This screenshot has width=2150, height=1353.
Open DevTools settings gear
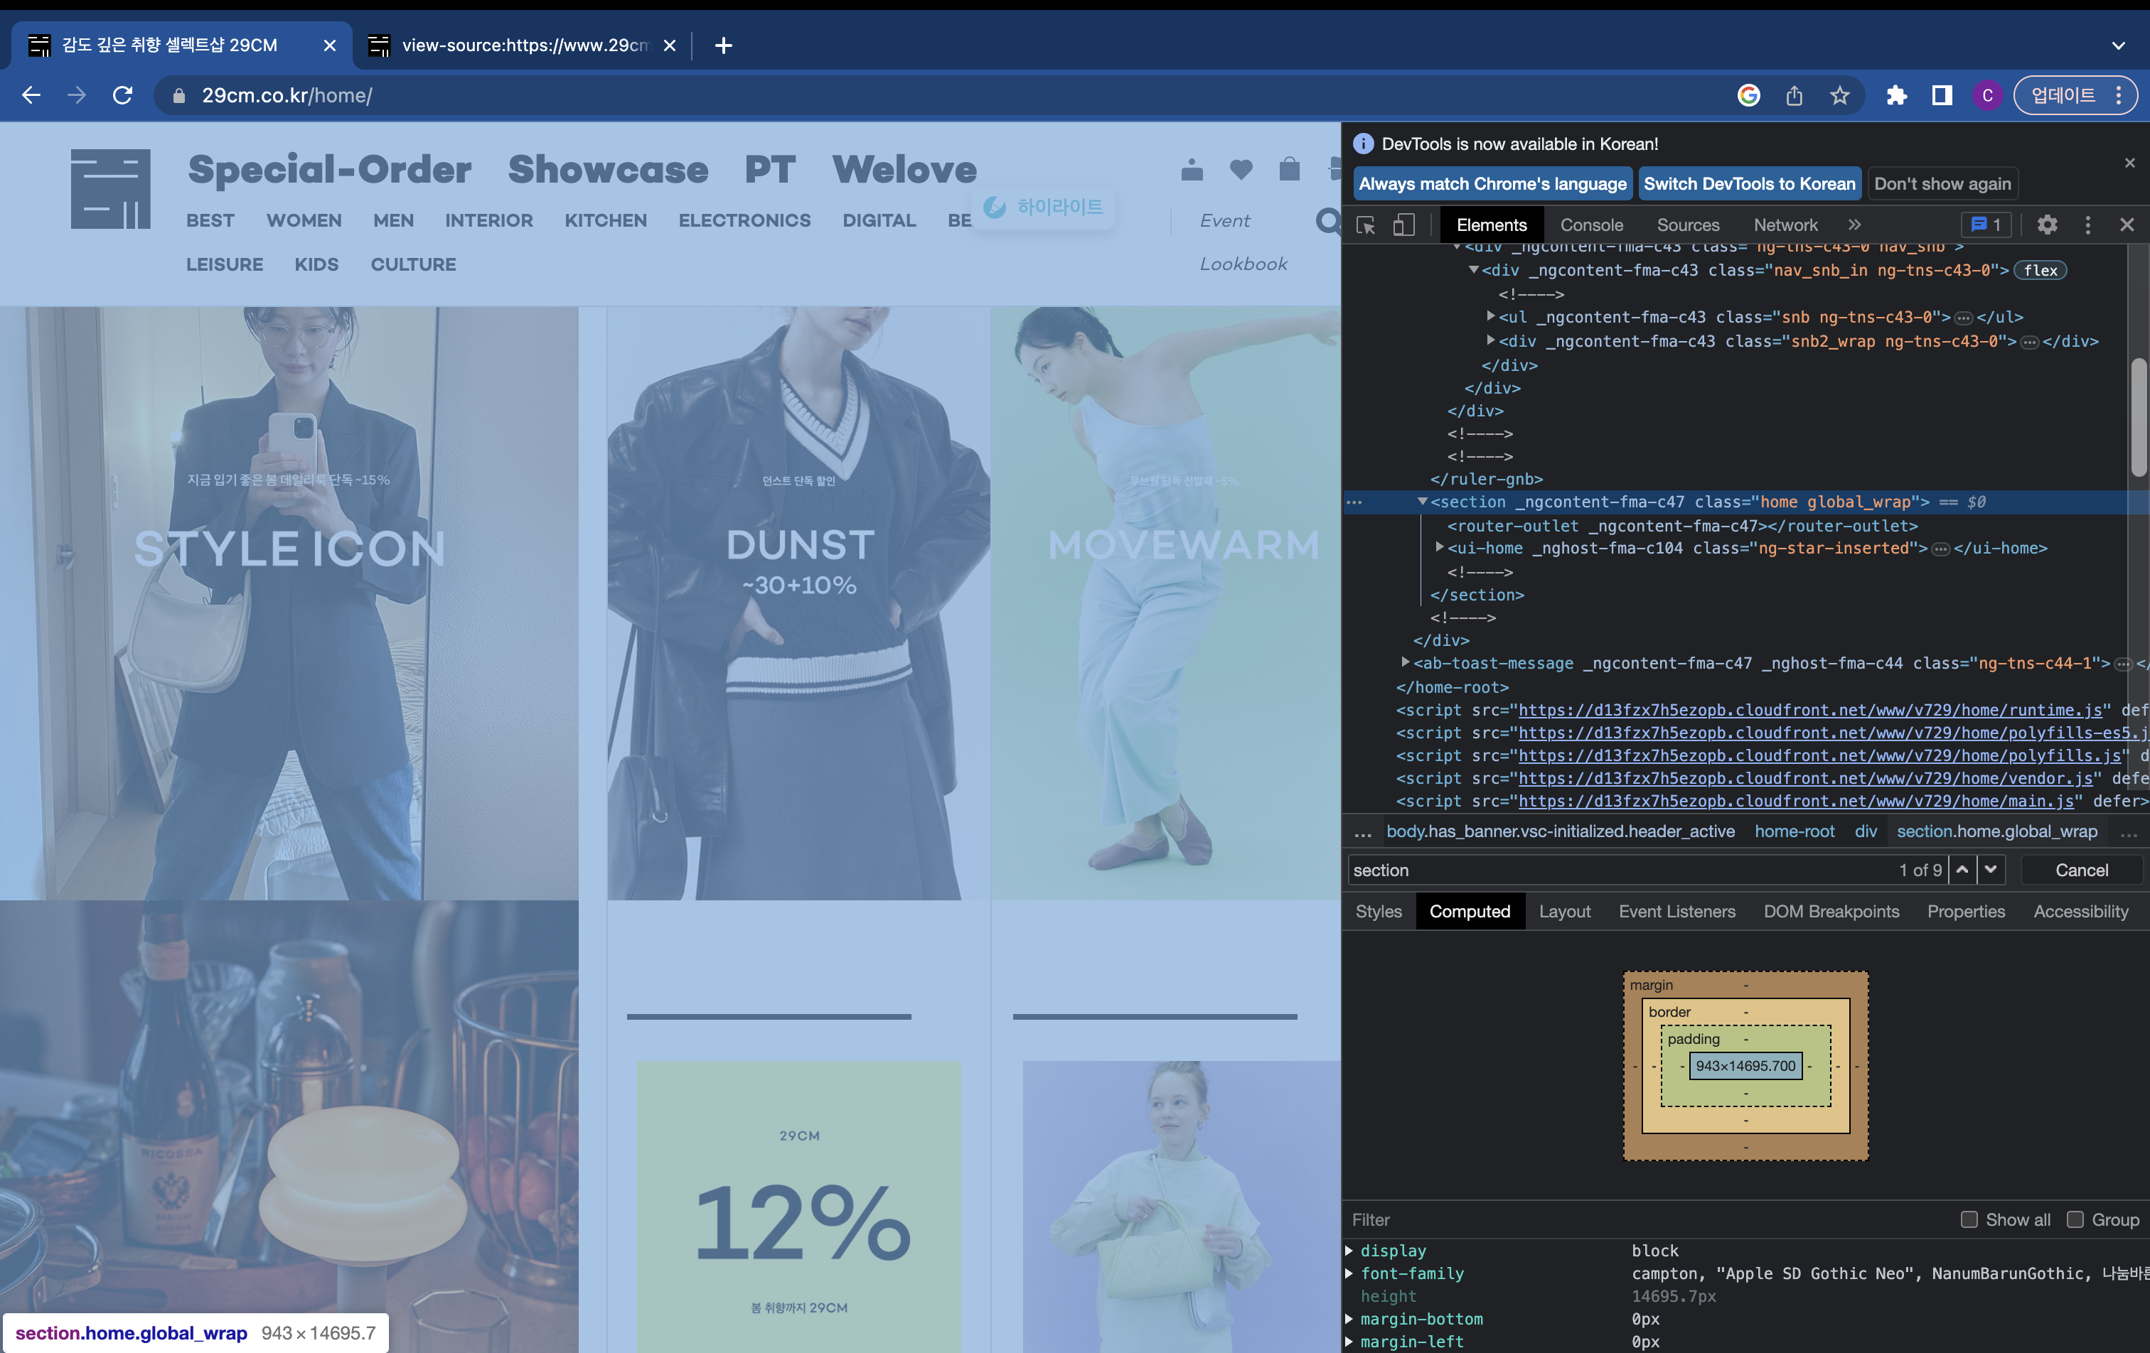tap(2046, 225)
